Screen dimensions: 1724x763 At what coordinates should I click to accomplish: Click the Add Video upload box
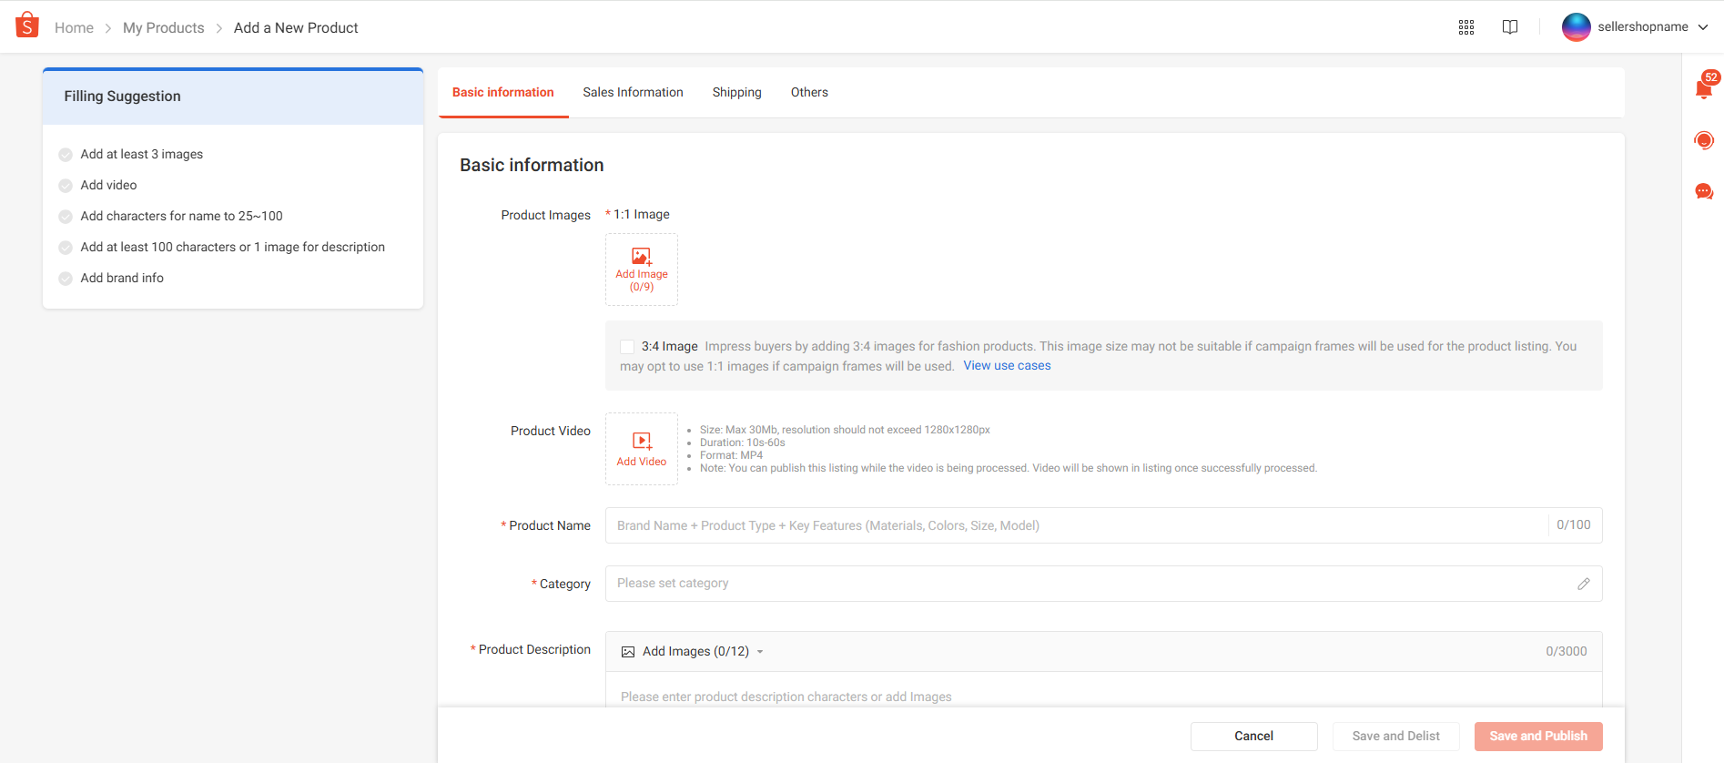pyautogui.click(x=642, y=449)
